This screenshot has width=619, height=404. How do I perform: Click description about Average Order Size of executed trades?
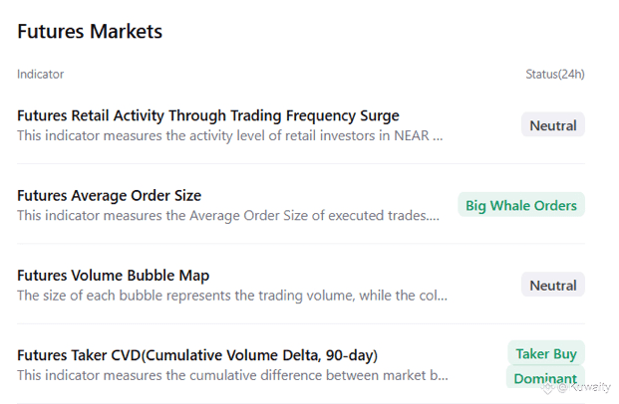click(x=219, y=215)
